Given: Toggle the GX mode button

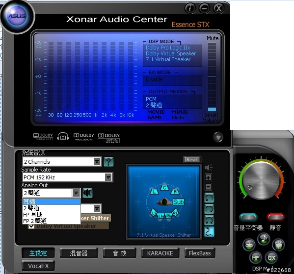Looking at the screenshot, I should coord(271,258).
